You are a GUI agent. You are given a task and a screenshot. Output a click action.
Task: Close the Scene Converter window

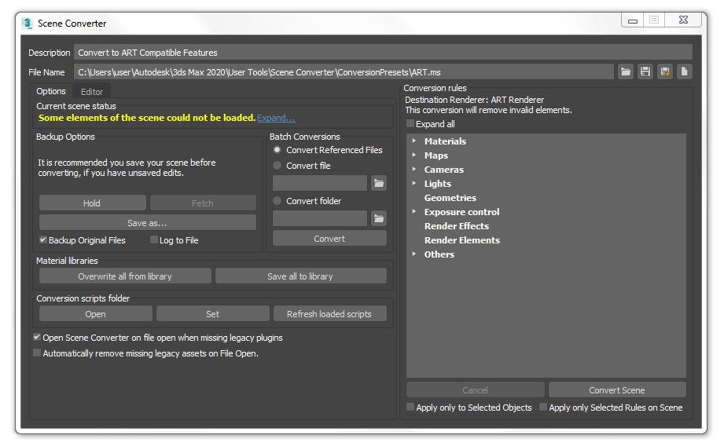click(684, 20)
